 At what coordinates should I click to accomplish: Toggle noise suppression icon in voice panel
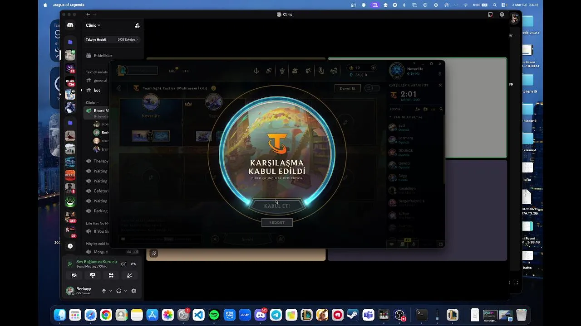(x=123, y=264)
